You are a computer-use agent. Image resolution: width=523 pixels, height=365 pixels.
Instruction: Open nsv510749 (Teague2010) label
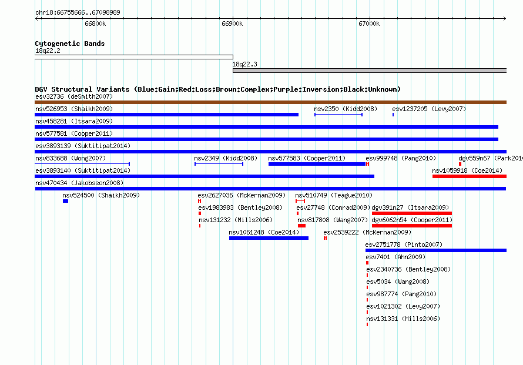tap(334, 196)
